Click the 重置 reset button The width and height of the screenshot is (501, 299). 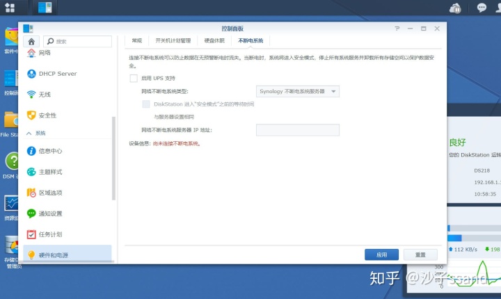[x=420, y=254]
